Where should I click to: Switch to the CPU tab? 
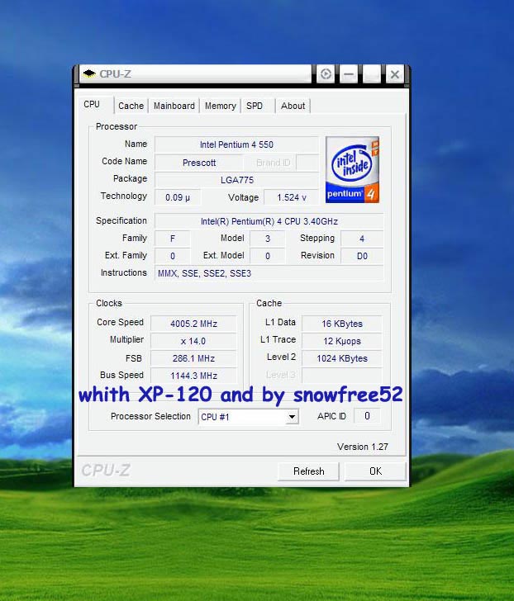[x=92, y=105]
